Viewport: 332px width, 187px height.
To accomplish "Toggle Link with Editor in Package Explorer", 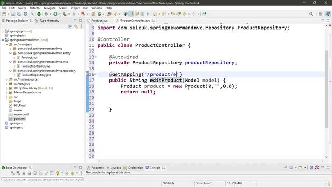I will [76, 26].
